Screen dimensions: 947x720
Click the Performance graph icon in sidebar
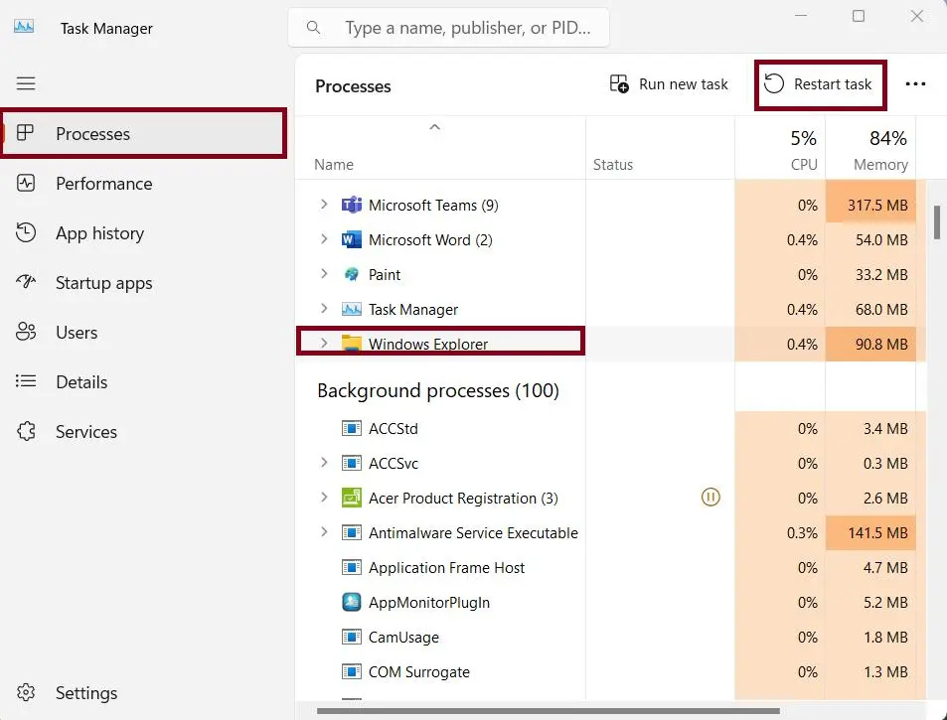(x=26, y=183)
